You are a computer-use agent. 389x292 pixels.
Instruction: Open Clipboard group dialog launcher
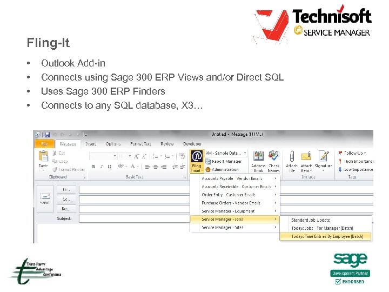coord(85,177)
